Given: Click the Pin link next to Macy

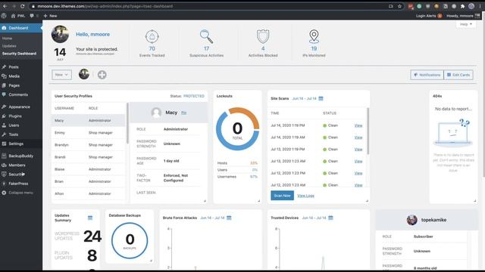Looking at the screenshot, I should pos(183,113).
